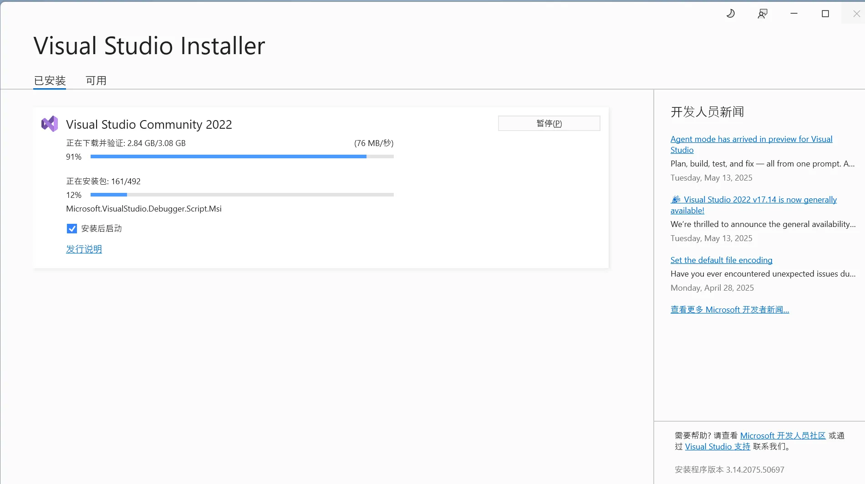Screen dimensions: 865x484
Task: Open Agent mode has arrived news link
Action: [x=751, y=144]
